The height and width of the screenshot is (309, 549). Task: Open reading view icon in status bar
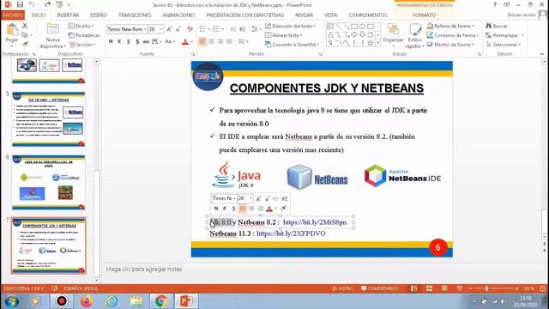click(x=444, y=288)
